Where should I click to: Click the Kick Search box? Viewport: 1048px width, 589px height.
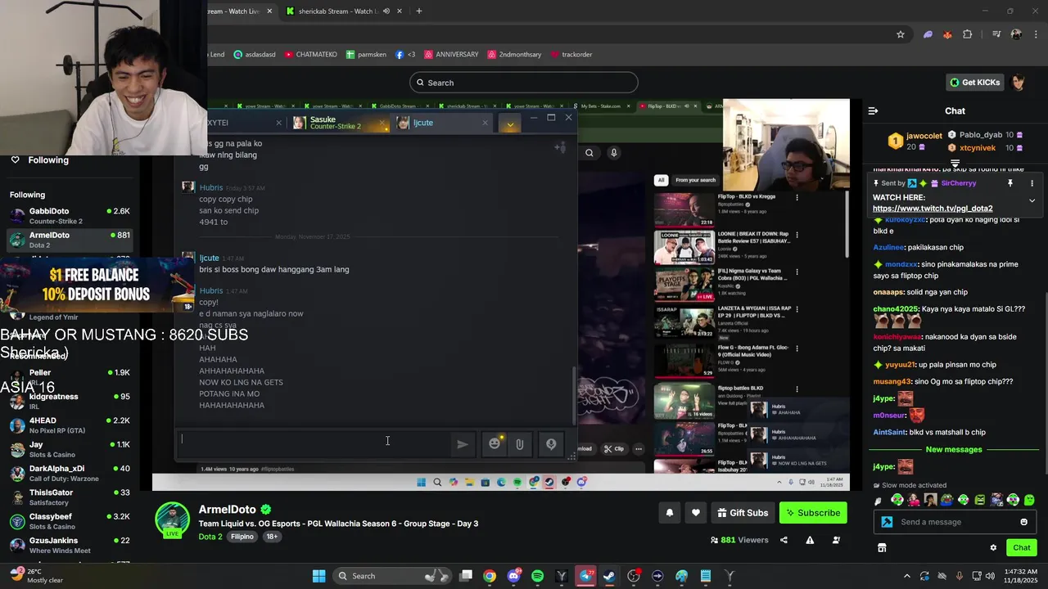coord(524,83)
